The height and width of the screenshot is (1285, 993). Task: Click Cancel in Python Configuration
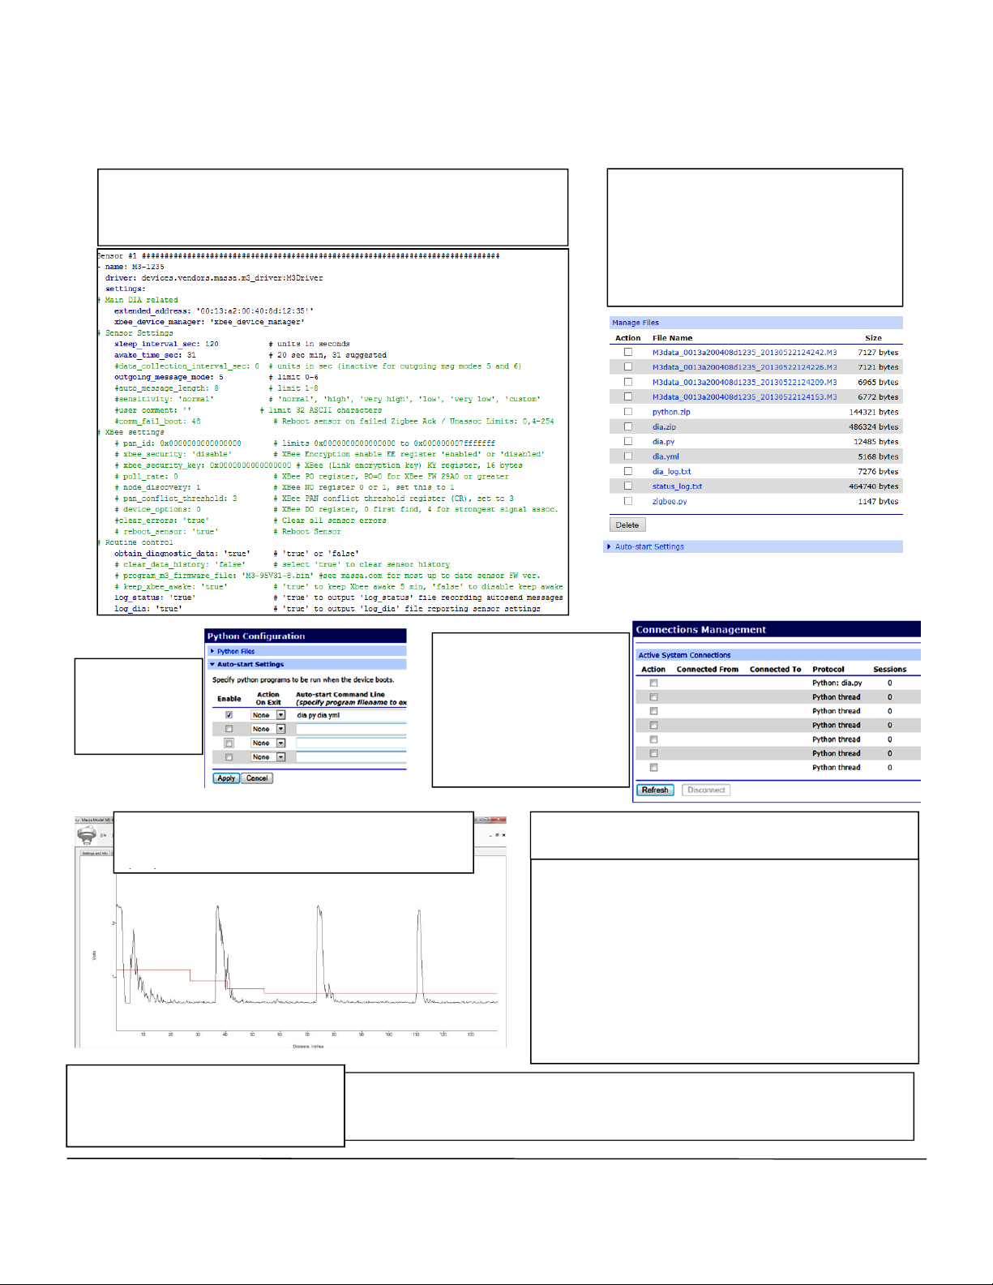pyautogui.click(x=257, y=778)
